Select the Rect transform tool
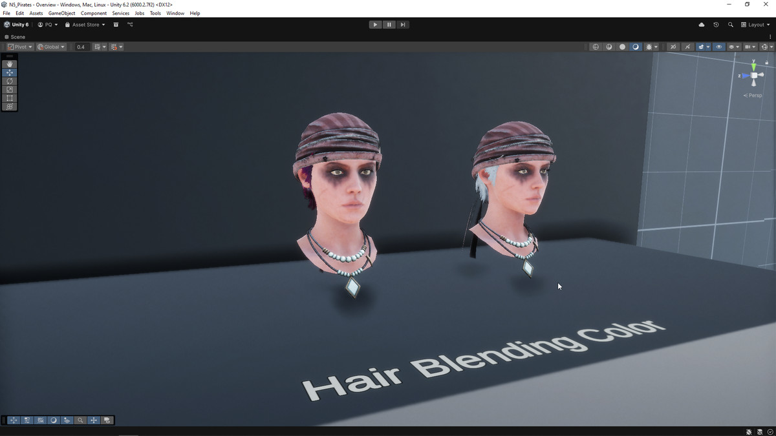This screenshot has height=436, width=776. click(x=10, y=98)
